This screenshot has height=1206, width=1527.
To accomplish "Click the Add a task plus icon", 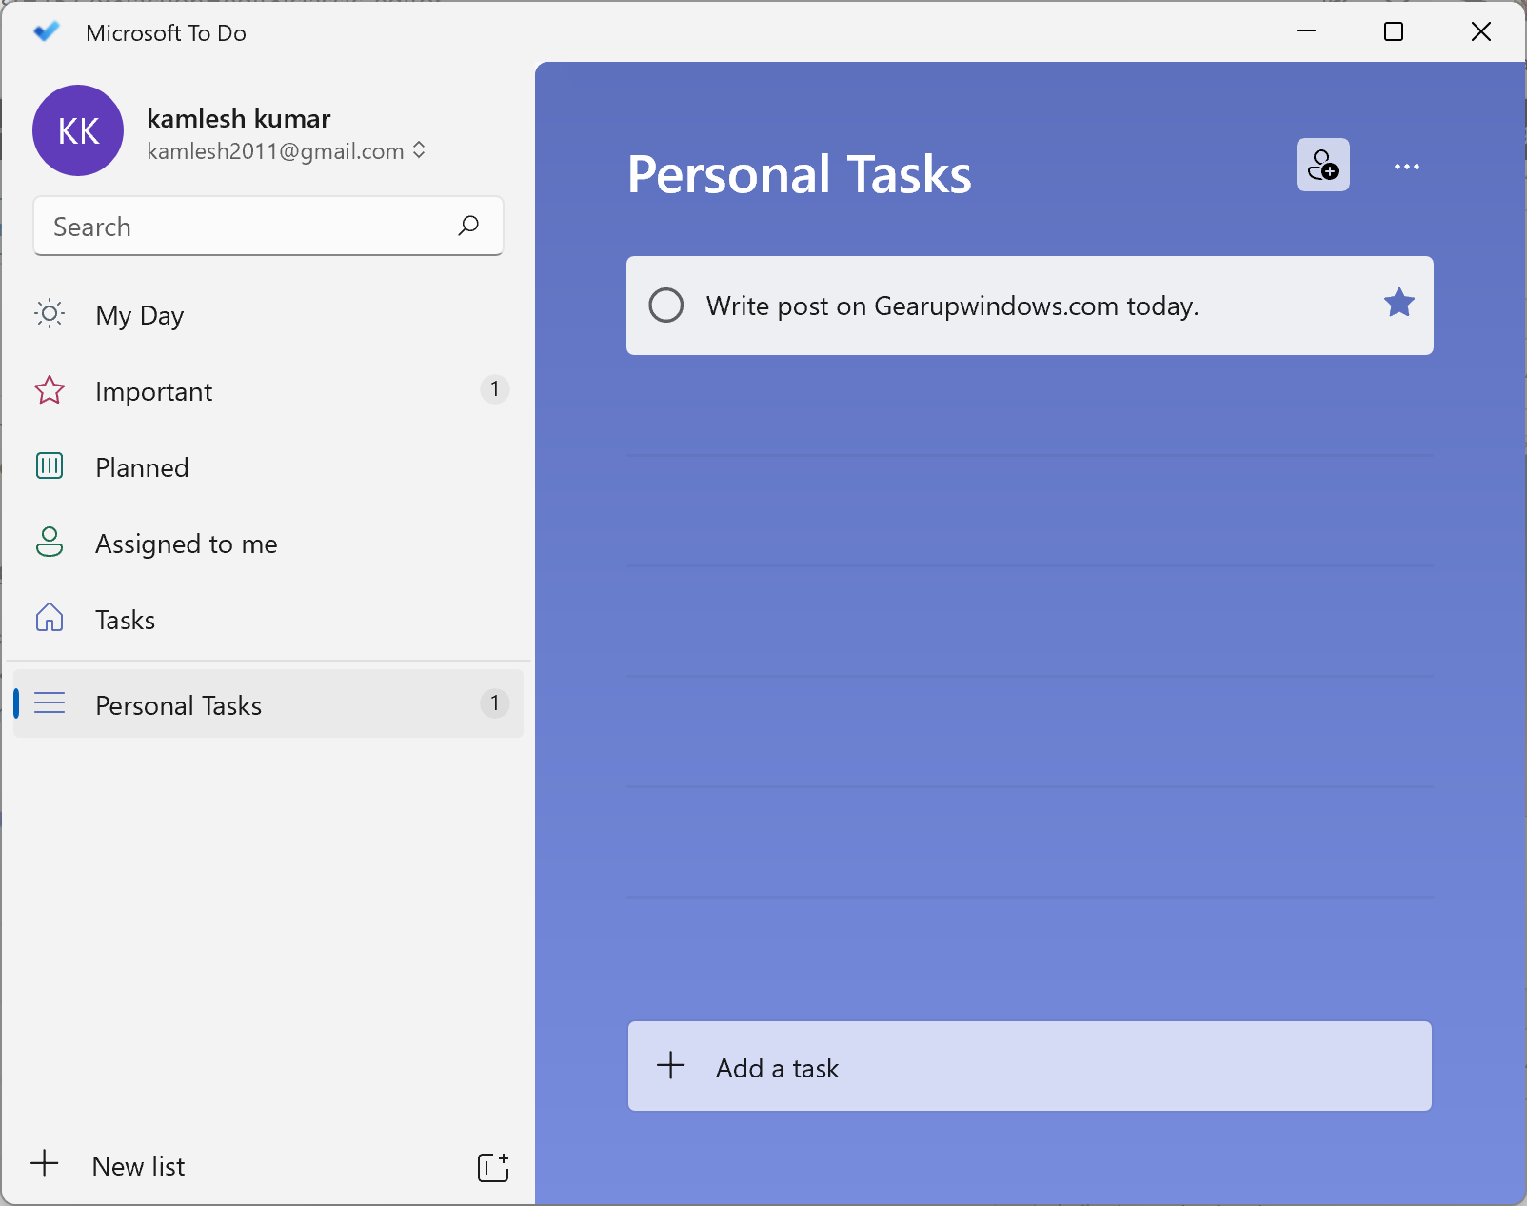I will (671, 1065).
